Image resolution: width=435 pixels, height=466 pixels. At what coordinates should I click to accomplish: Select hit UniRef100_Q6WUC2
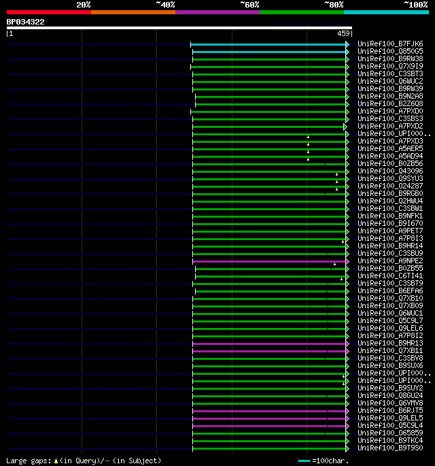click(390, 82)
